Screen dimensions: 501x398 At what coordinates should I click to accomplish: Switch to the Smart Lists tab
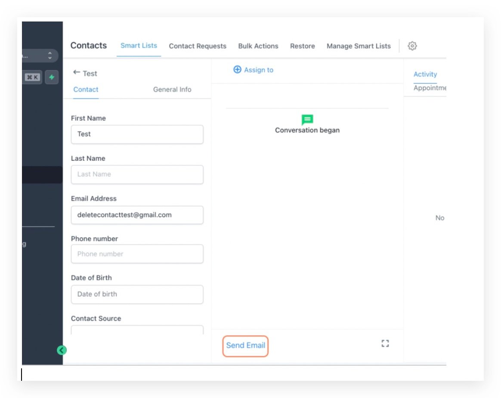click(x=139, y=46)
